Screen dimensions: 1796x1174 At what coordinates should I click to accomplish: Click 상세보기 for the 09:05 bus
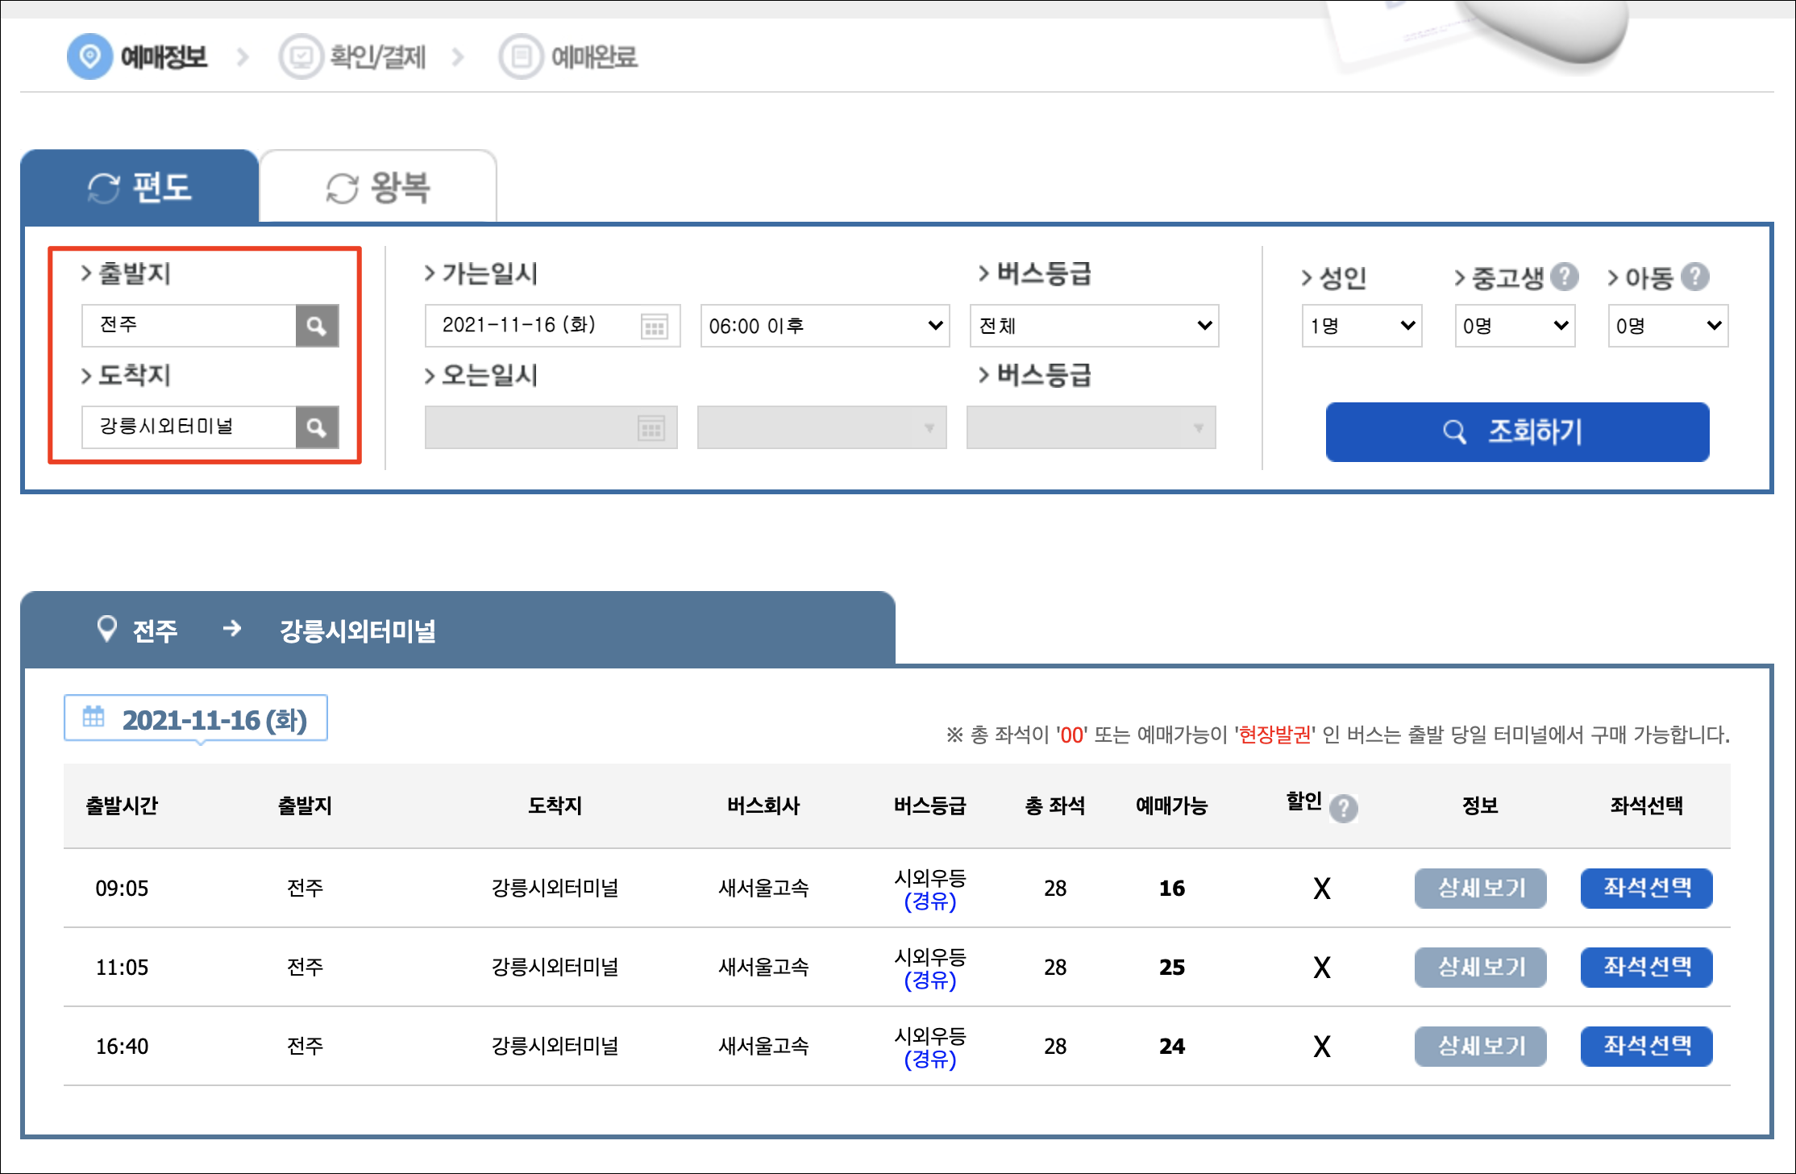1480,889
